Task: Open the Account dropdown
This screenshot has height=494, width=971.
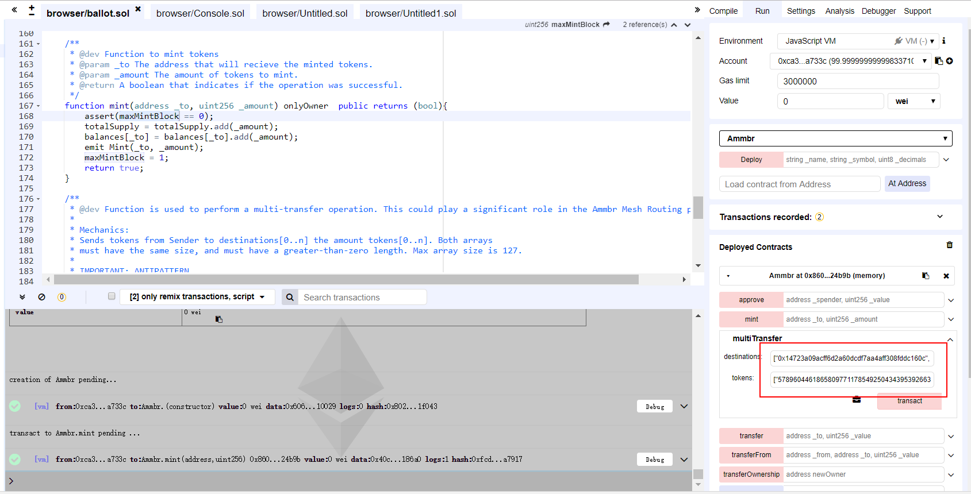Action: 850,61
